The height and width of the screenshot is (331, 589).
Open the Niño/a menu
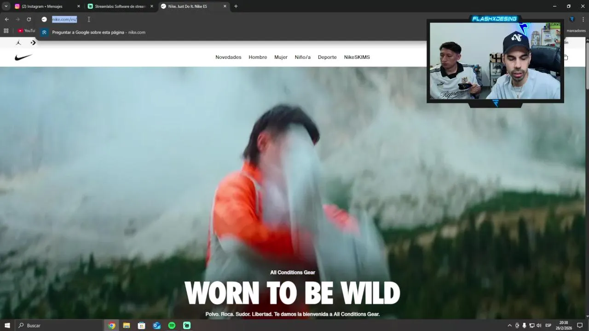coord(303,57)
